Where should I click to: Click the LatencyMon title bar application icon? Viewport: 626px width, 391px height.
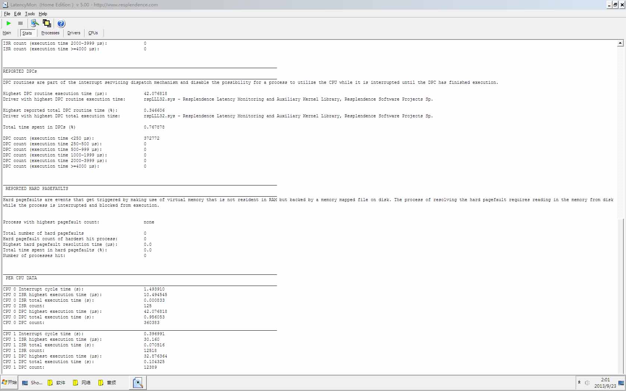(5, 5)
